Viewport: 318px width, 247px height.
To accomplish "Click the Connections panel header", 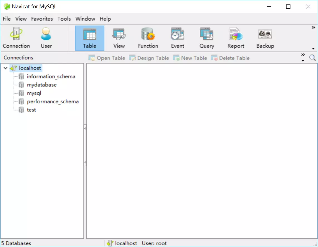I will (18, 58).
